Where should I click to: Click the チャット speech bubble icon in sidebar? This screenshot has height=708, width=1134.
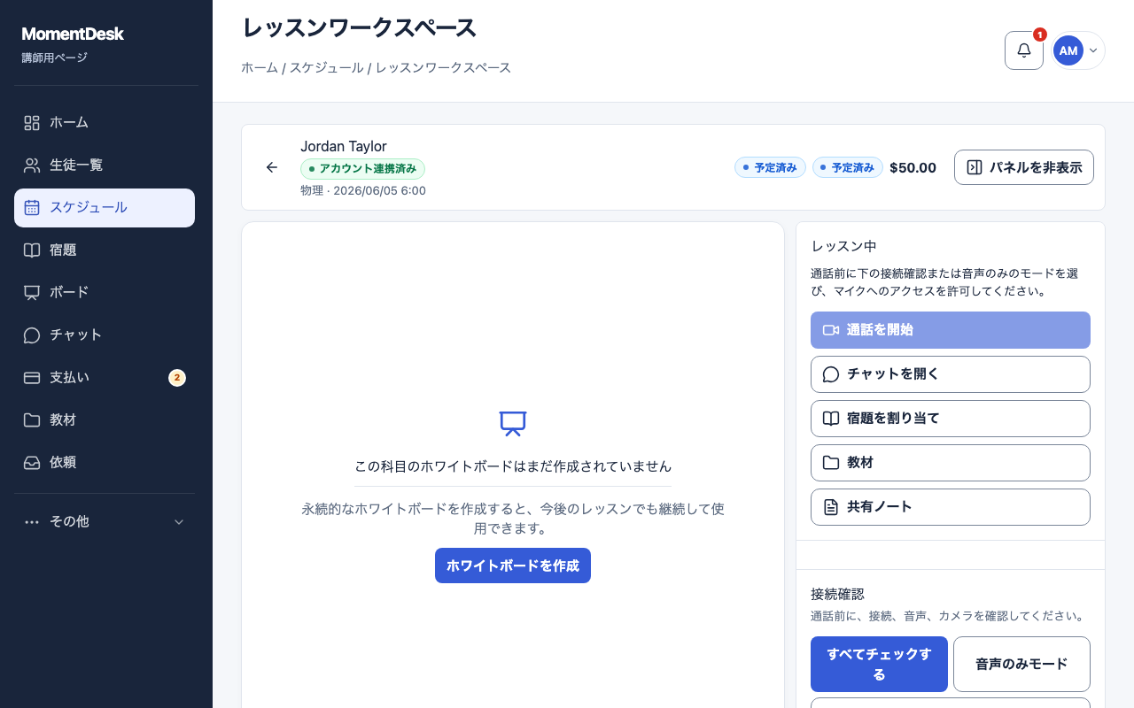[32, 335]
